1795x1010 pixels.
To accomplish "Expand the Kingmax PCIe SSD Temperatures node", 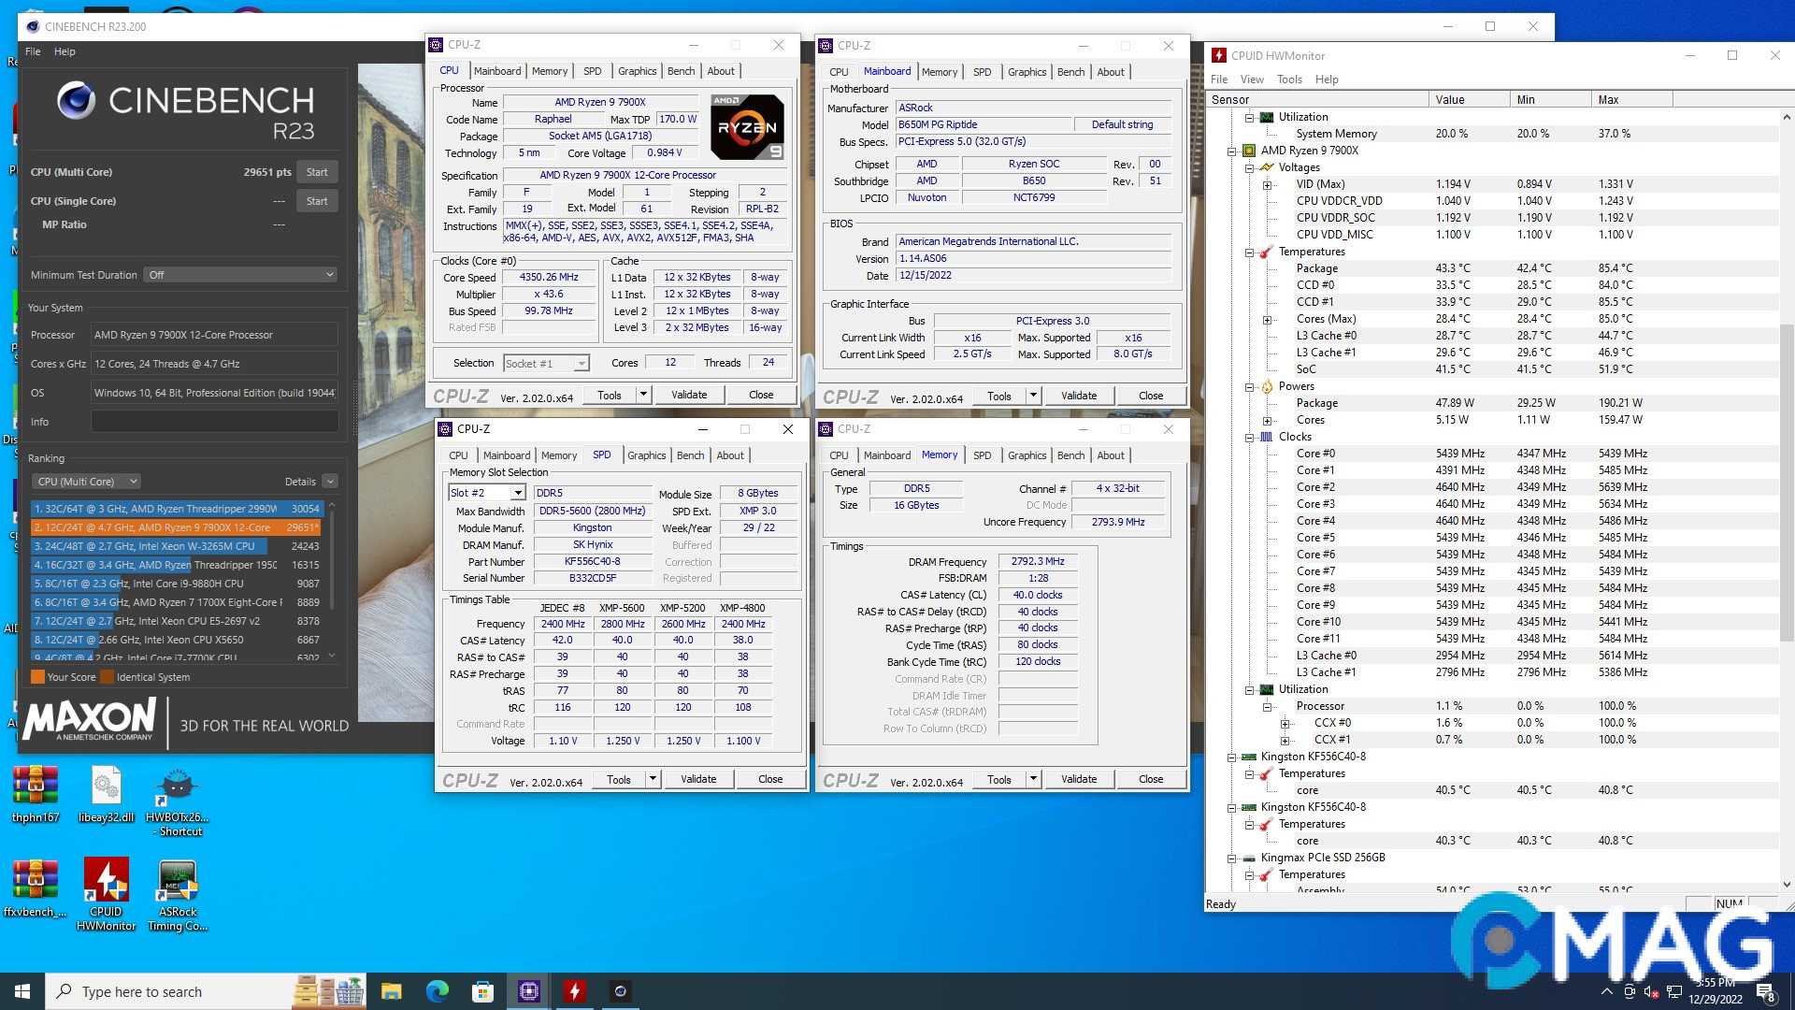I will click(x=1249, y=874).
